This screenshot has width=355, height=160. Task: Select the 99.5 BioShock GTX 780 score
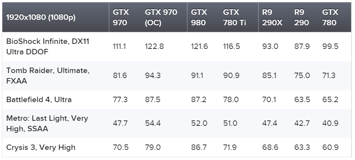pyautogui.click(x=331, y=47)
